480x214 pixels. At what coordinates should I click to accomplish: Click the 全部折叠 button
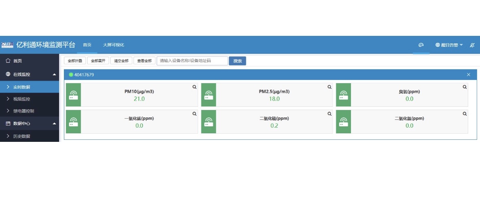75,61
